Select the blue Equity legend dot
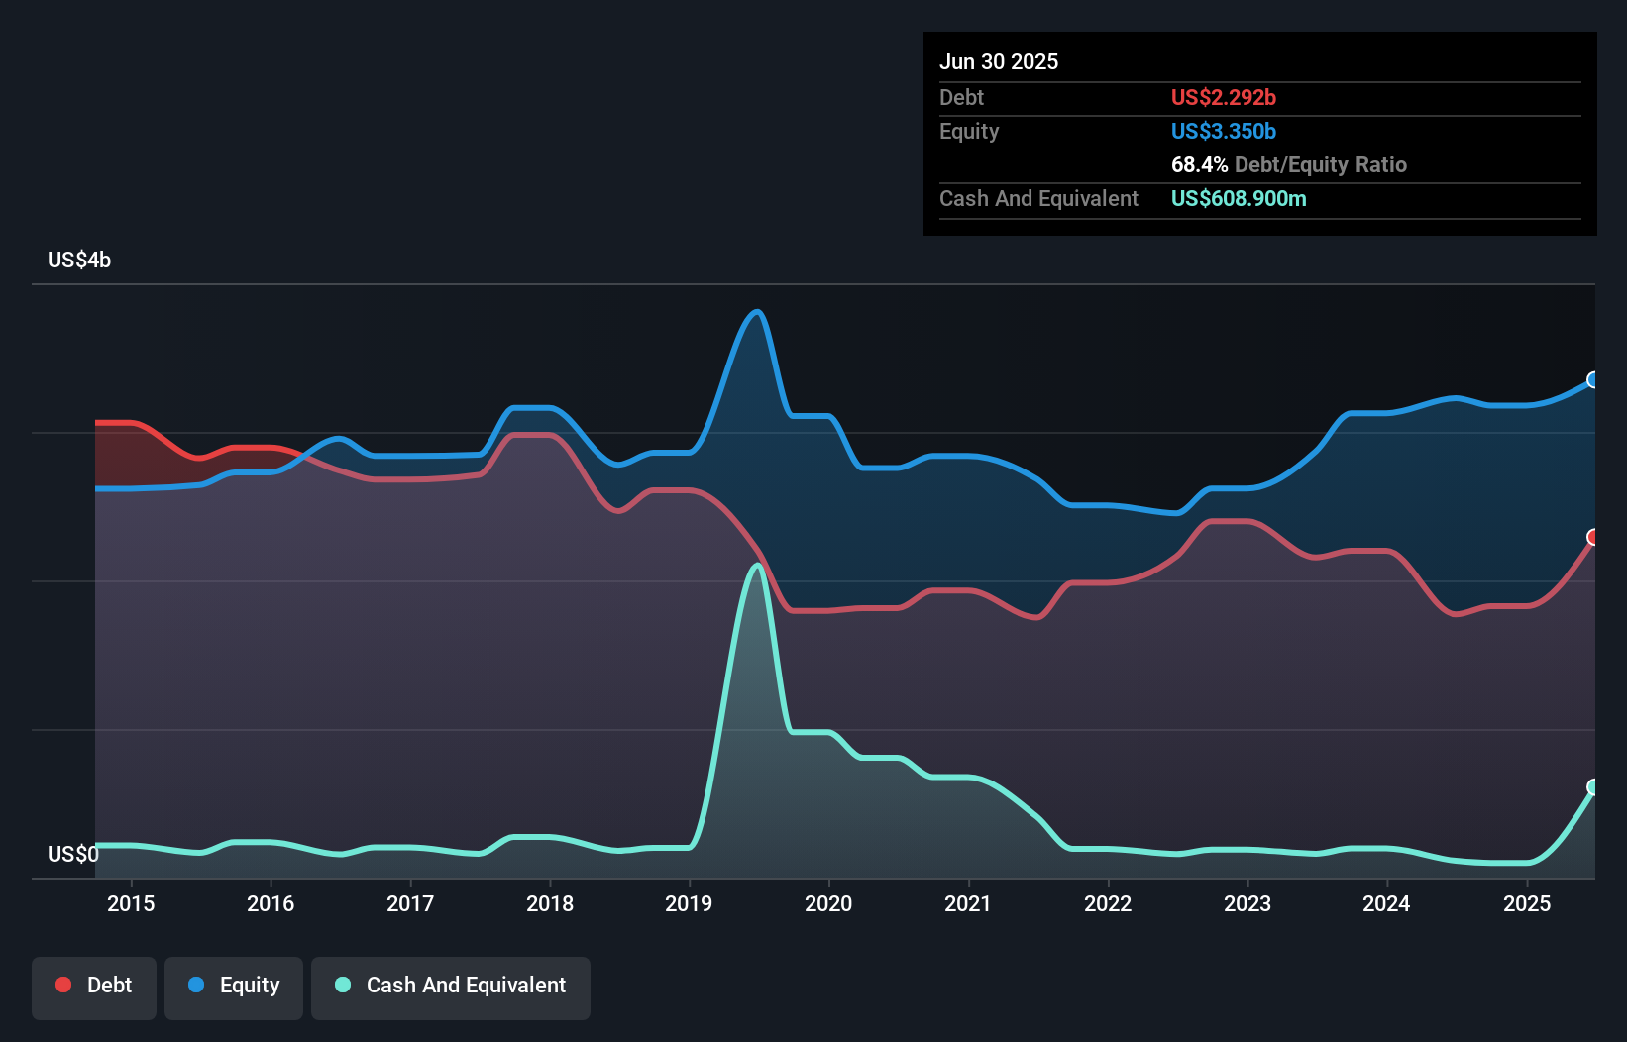This screenshot has width=1627, height=1042. pyautogui.click(x=197, y=985)
